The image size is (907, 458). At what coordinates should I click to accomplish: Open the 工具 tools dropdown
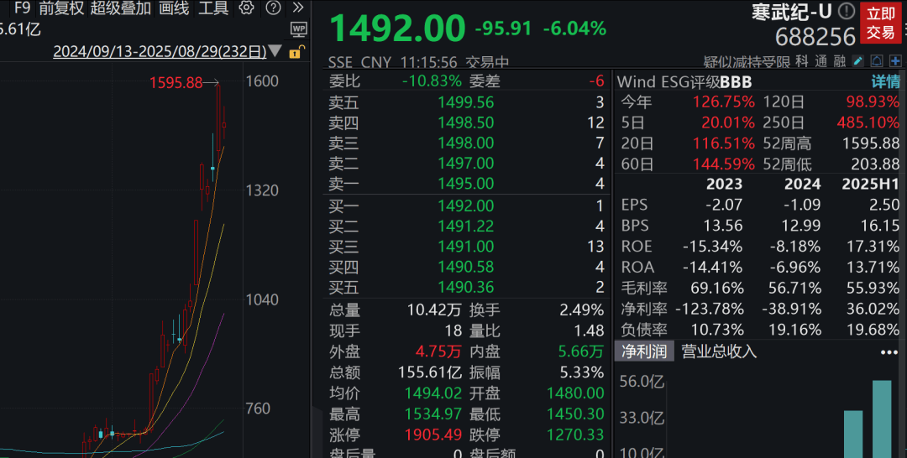tap(213, 8)
